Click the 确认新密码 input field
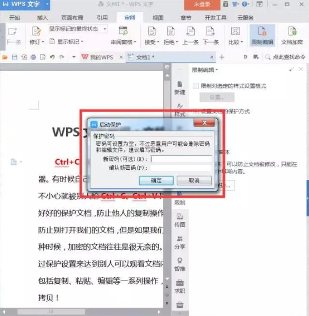The height and width of the screenshot is (316, 309). 181,168
